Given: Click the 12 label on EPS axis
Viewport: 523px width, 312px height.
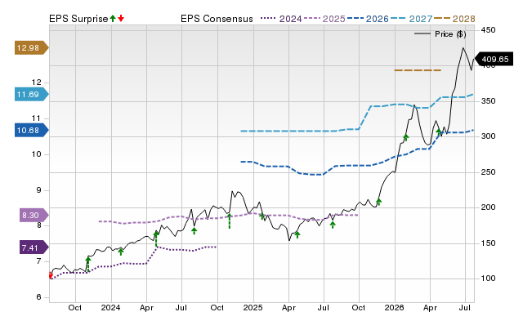Looking at the screenshot, I should coord(36,82).
